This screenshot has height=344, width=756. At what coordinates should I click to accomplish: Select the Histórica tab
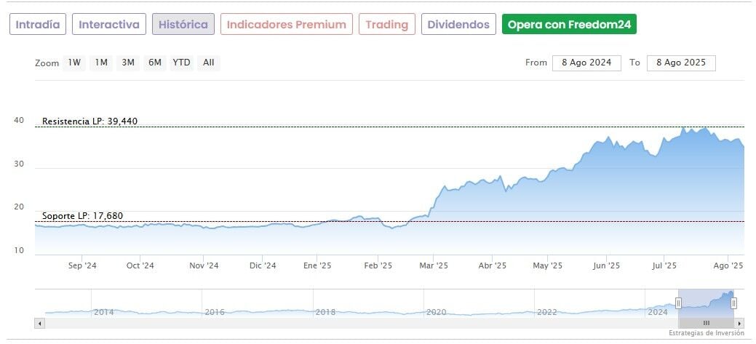point(183,25)
